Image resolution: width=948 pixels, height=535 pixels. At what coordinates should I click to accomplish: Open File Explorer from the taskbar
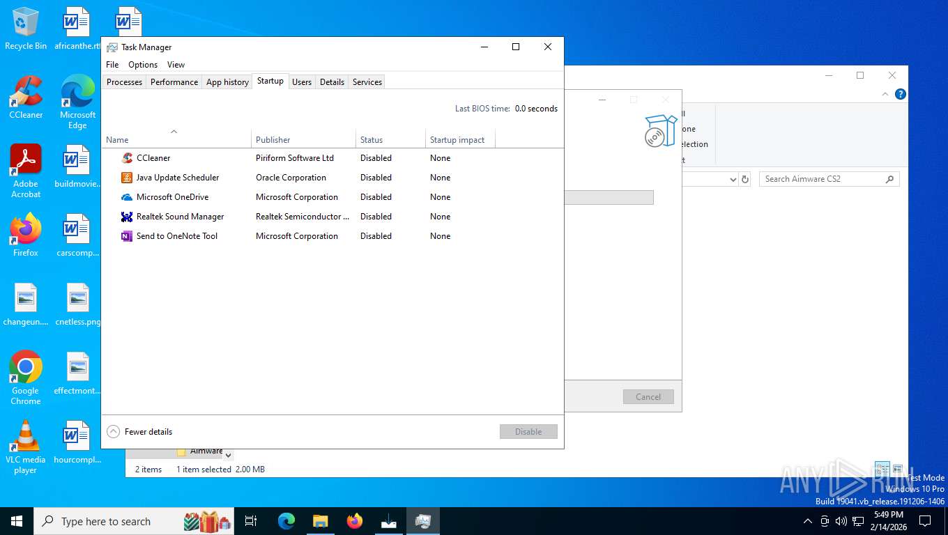pos(320,521)
